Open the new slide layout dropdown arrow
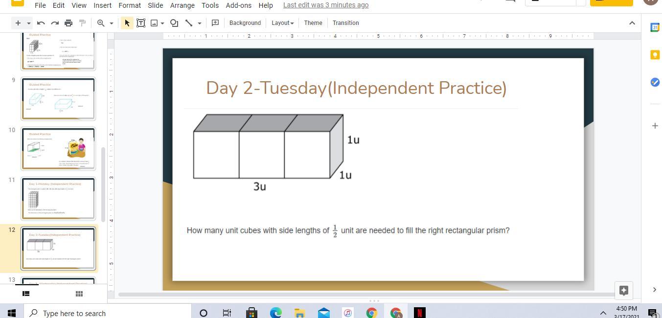The image size is (662, 318). pyautogui.click(x=28, y=23)
